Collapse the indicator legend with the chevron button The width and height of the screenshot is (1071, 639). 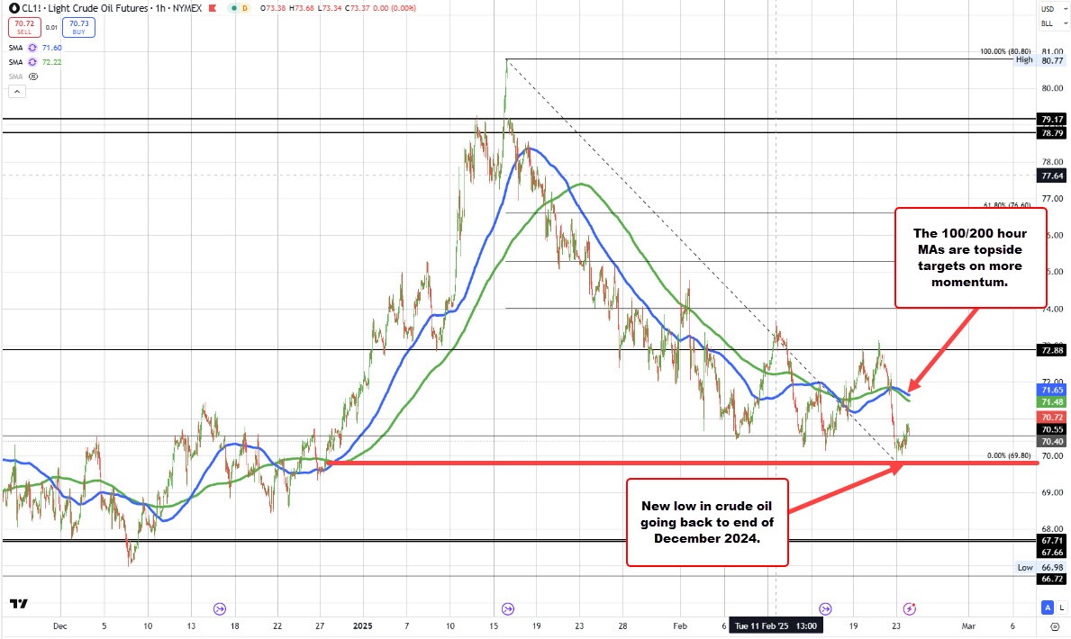[x=17, y=92]
